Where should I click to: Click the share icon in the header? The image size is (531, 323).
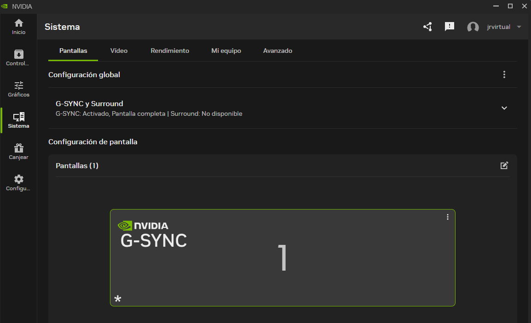tap(427, 27)
